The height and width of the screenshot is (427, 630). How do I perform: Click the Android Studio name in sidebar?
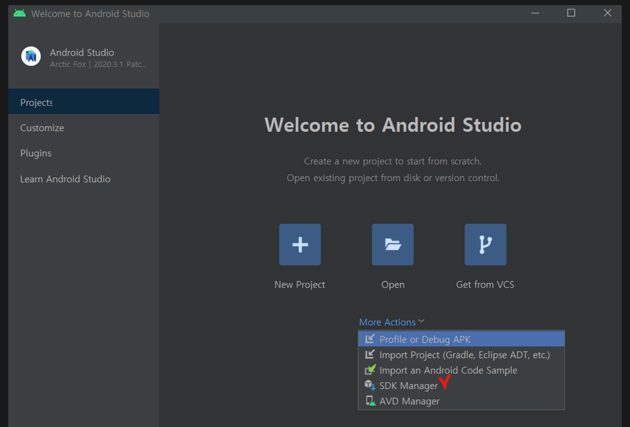tap(82, 52)
